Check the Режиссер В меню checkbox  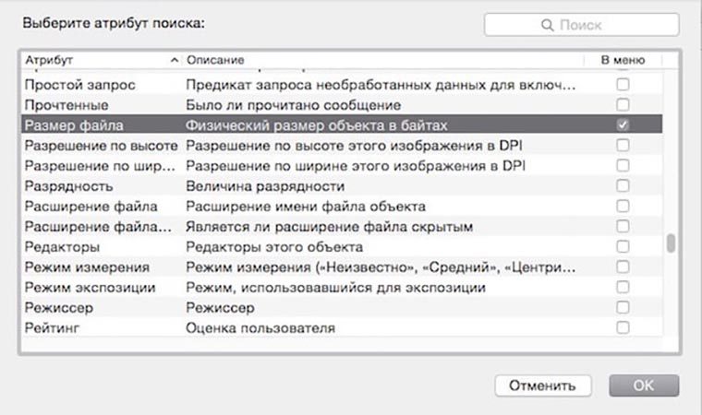coord(623,307)
